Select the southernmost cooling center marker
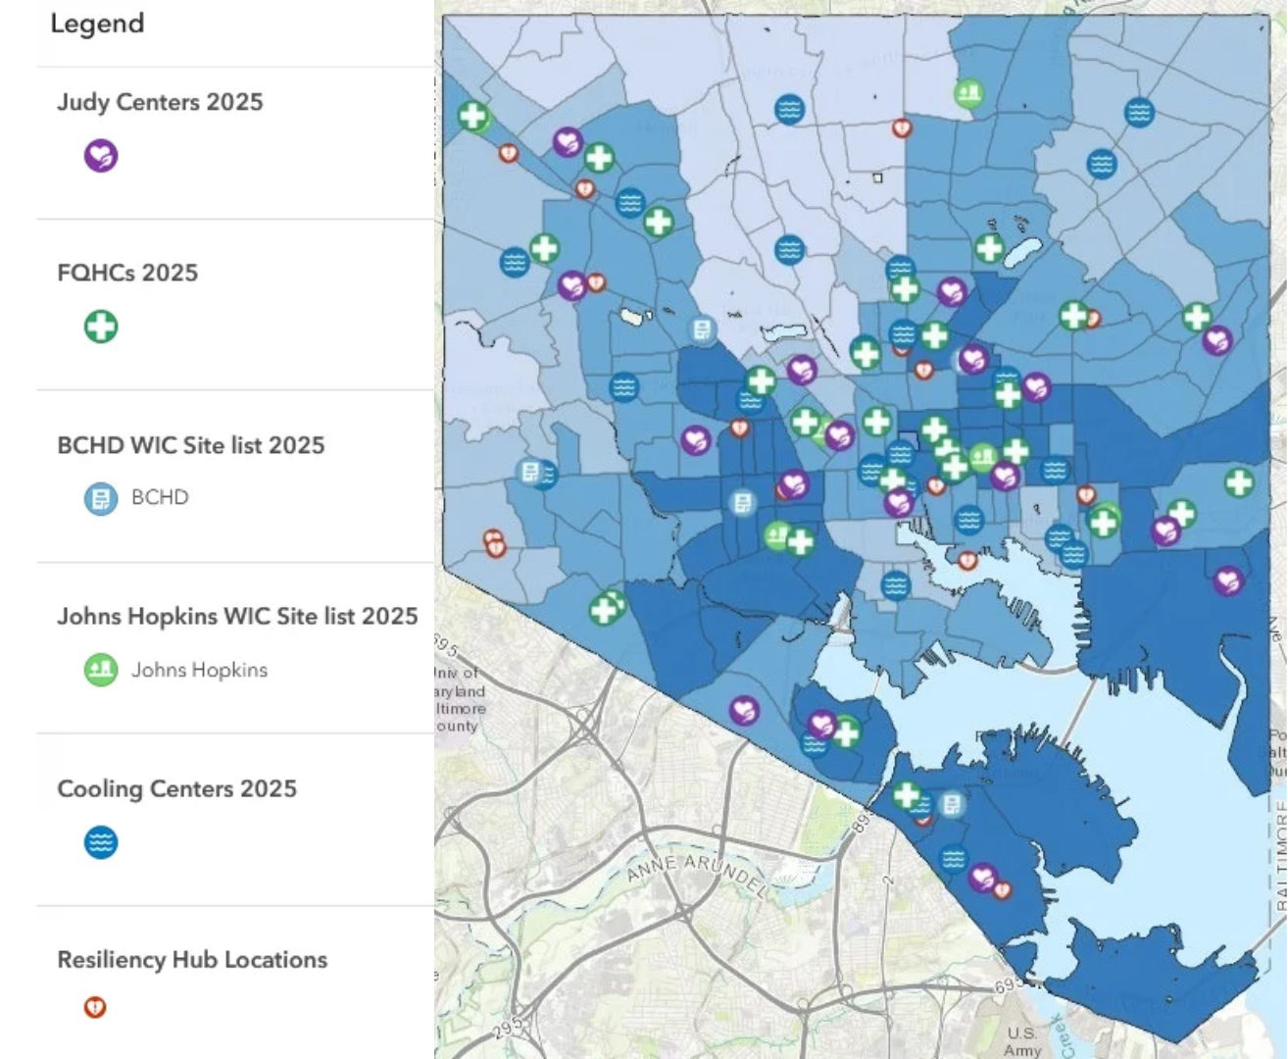The height and width of the screenshot is (1059, 1288). [x=954, y=859]
